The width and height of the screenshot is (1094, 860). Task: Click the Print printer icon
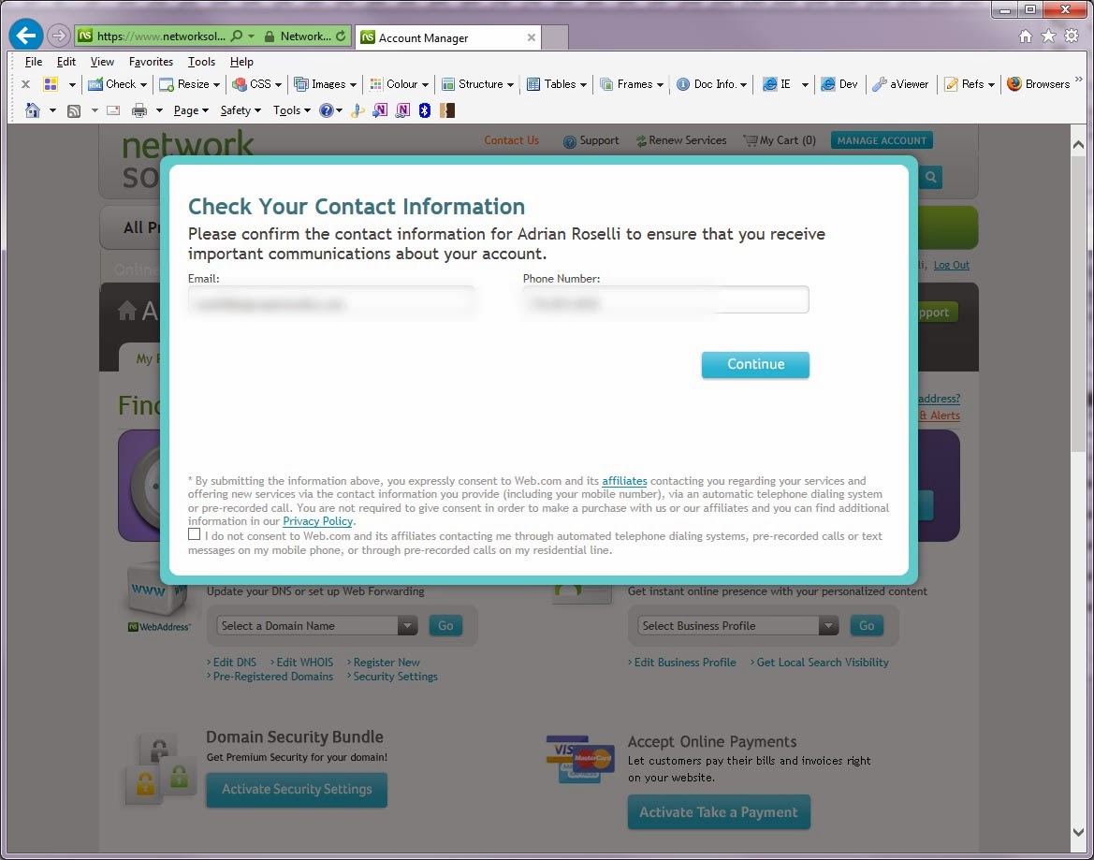(139, 110)
